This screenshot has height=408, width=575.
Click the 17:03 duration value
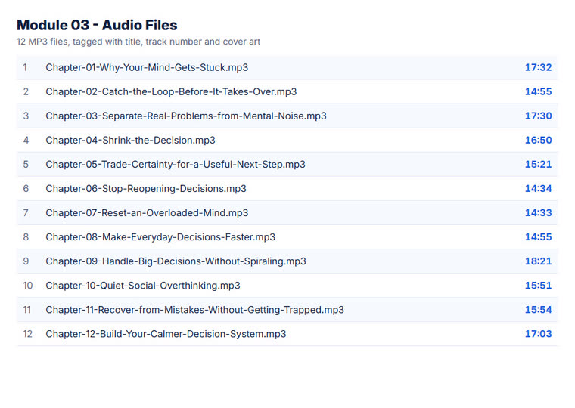click(538, 334)
